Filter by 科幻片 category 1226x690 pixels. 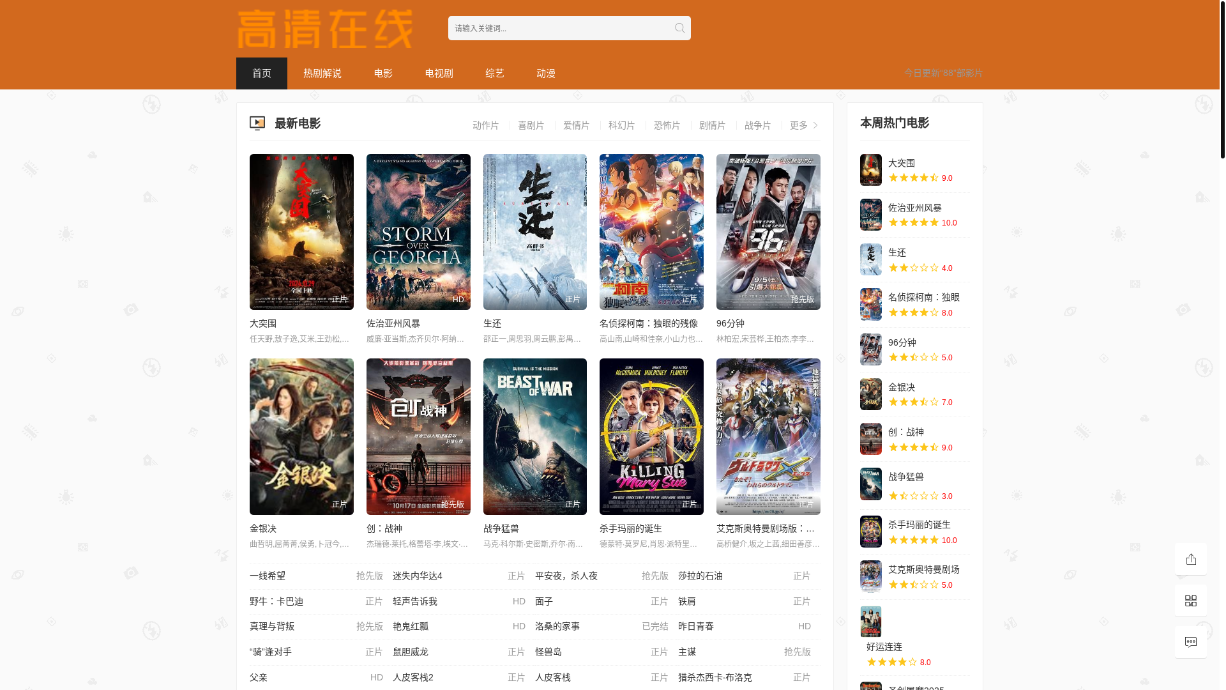(x=621, y=125)
